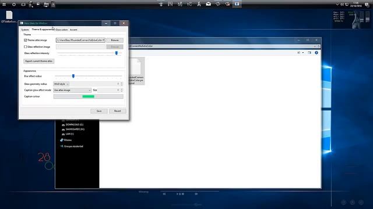Switch to the System tab
The width and height of the screenshot is (373, 209).
coord(24,30)
